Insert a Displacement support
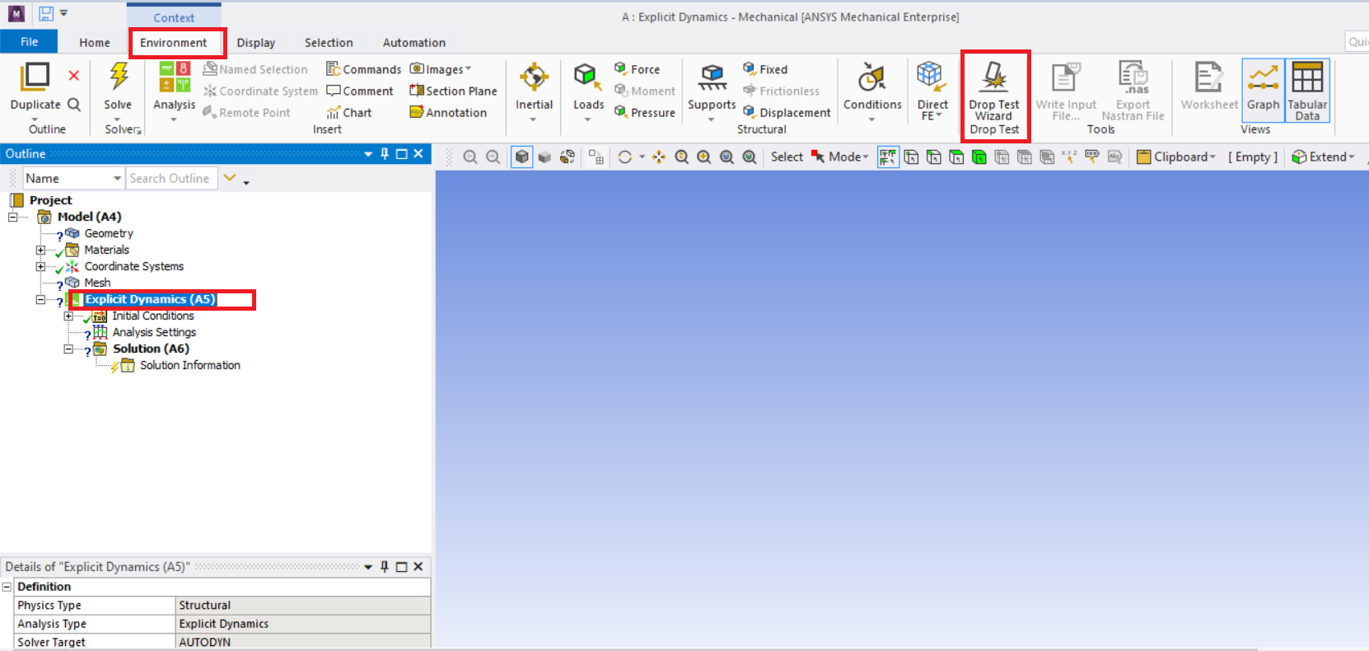1369x651 pixels. coord(787,112)
